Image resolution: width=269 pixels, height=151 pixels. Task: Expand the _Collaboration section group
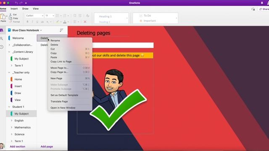click(9, 45)
